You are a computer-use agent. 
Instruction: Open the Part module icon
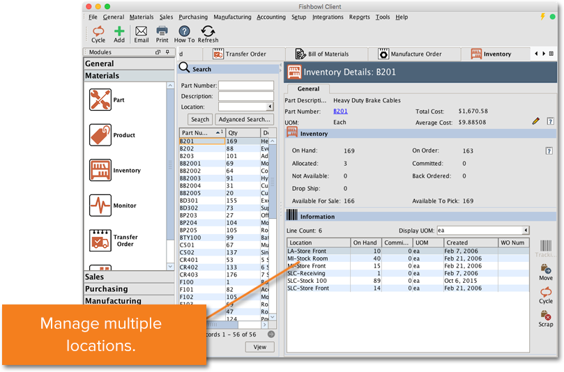click(x=100, y=100)
